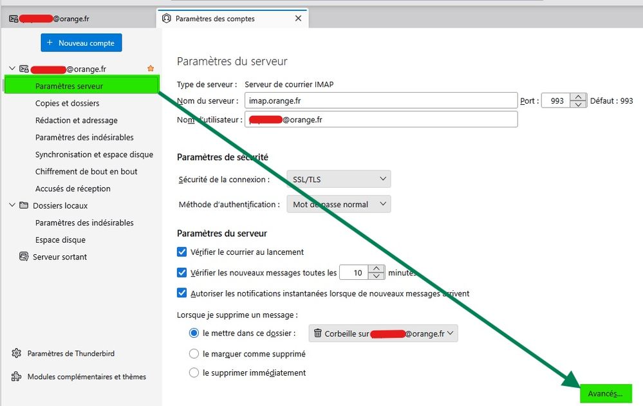This screenshot has width=643, height=406.
Task: Open Copies et dossiers settings
Action: [x=67, y=104]
